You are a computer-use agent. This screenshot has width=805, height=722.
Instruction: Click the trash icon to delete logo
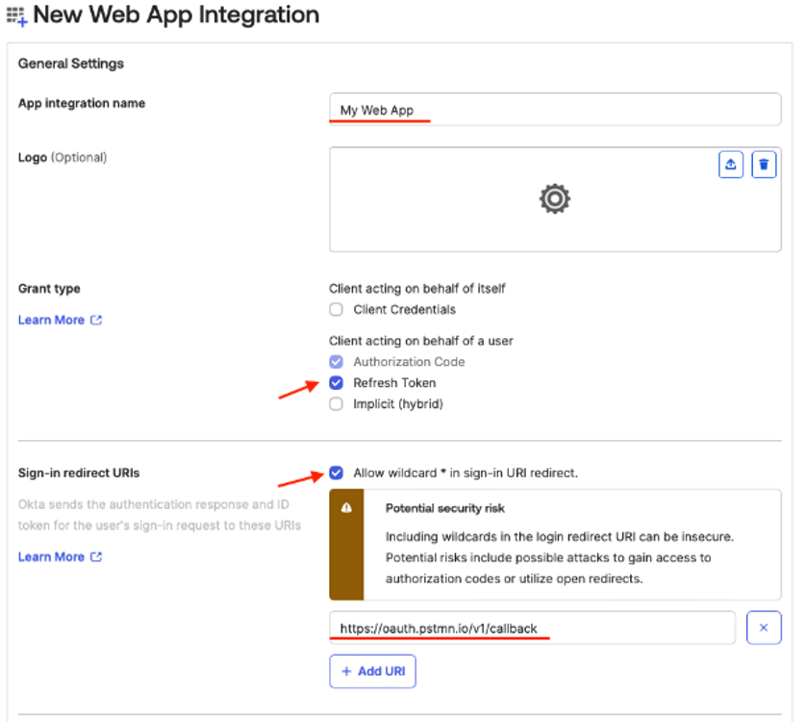coord(764,165)
